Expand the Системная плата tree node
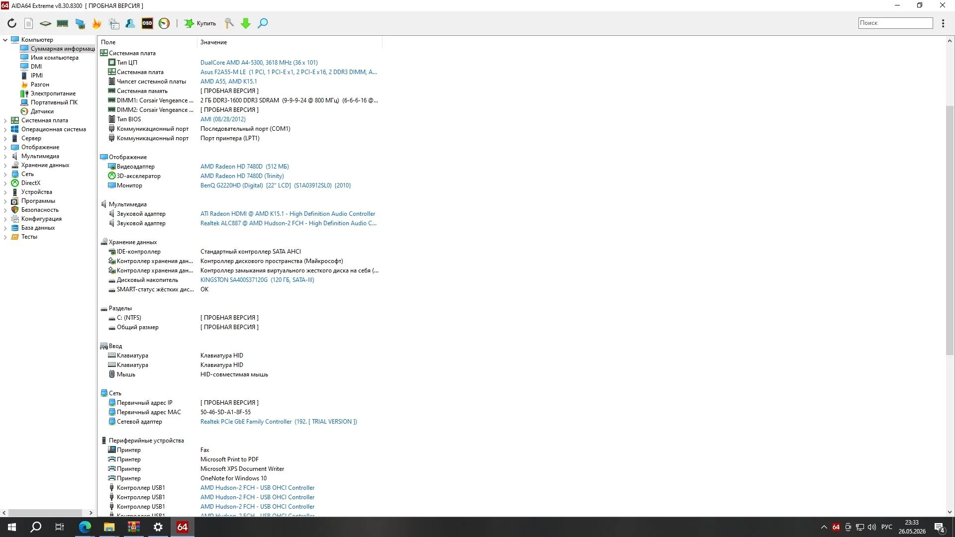955x537 pixels. click(5, 120)
